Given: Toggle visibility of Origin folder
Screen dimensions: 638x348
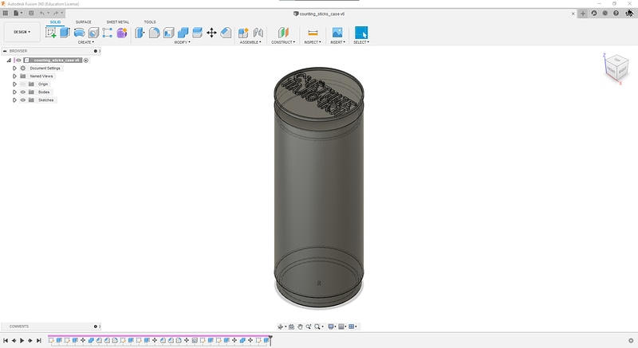Looking at the screenshot, I should pyautogui.click(x=23, y=84).
